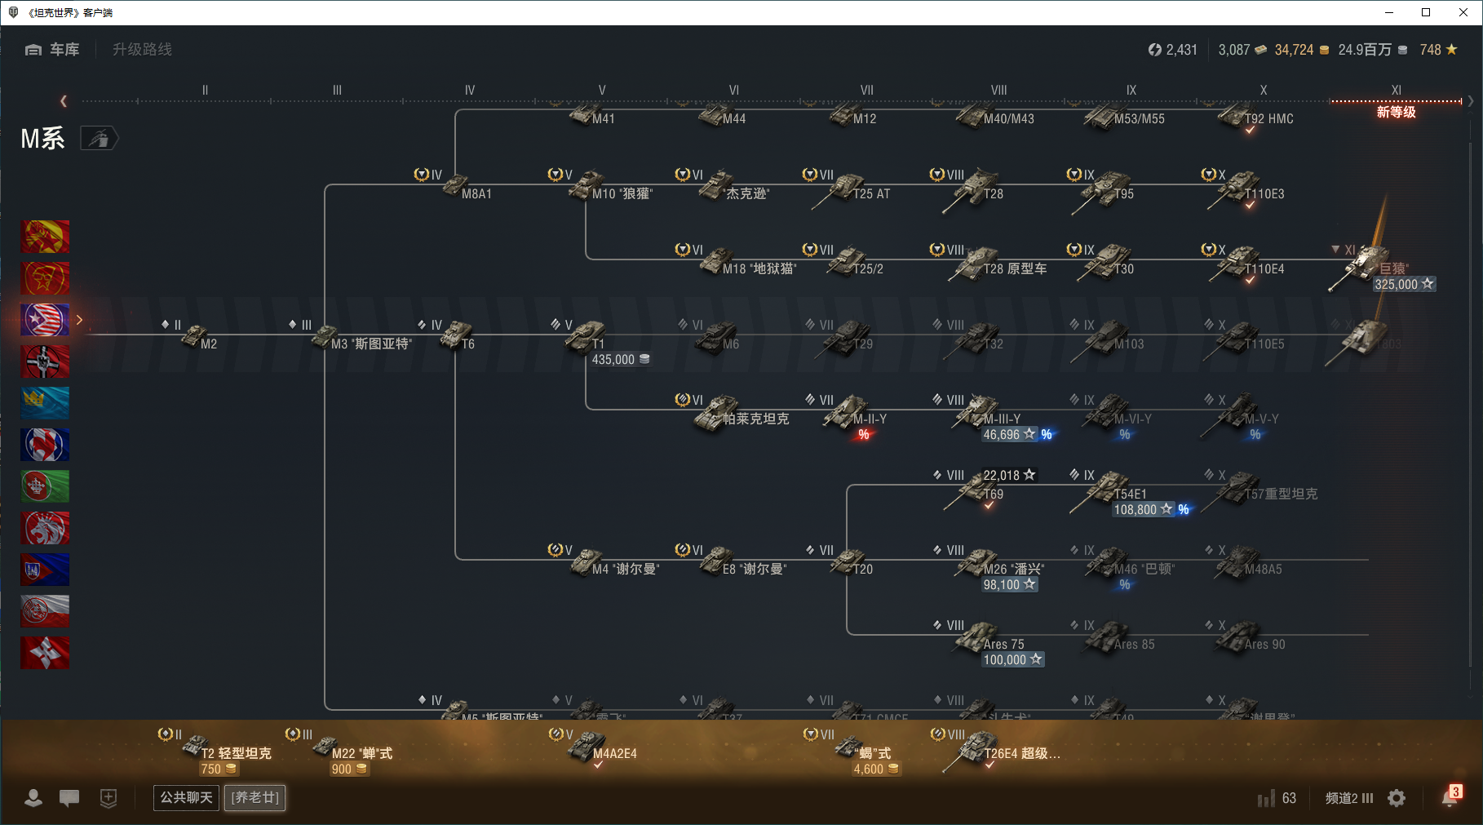The height and width of the screenshot is (825, 1483).
Task: Click the 63 ping signal indicator
Action: point(1277,798)
